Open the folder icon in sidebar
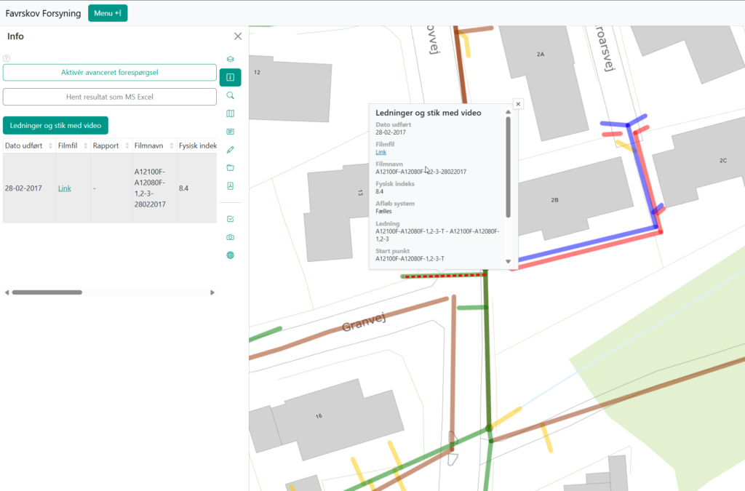 [x=230, y=168]
